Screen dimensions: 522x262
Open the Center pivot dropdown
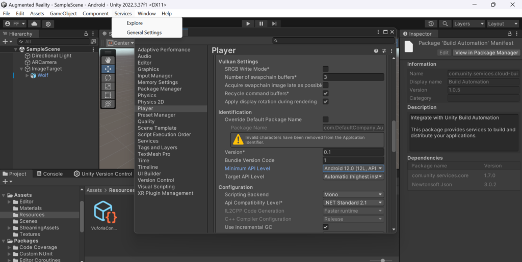[x=120, y=43]
